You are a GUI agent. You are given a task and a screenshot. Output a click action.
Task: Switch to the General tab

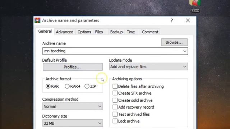click(x=45, y=31)
